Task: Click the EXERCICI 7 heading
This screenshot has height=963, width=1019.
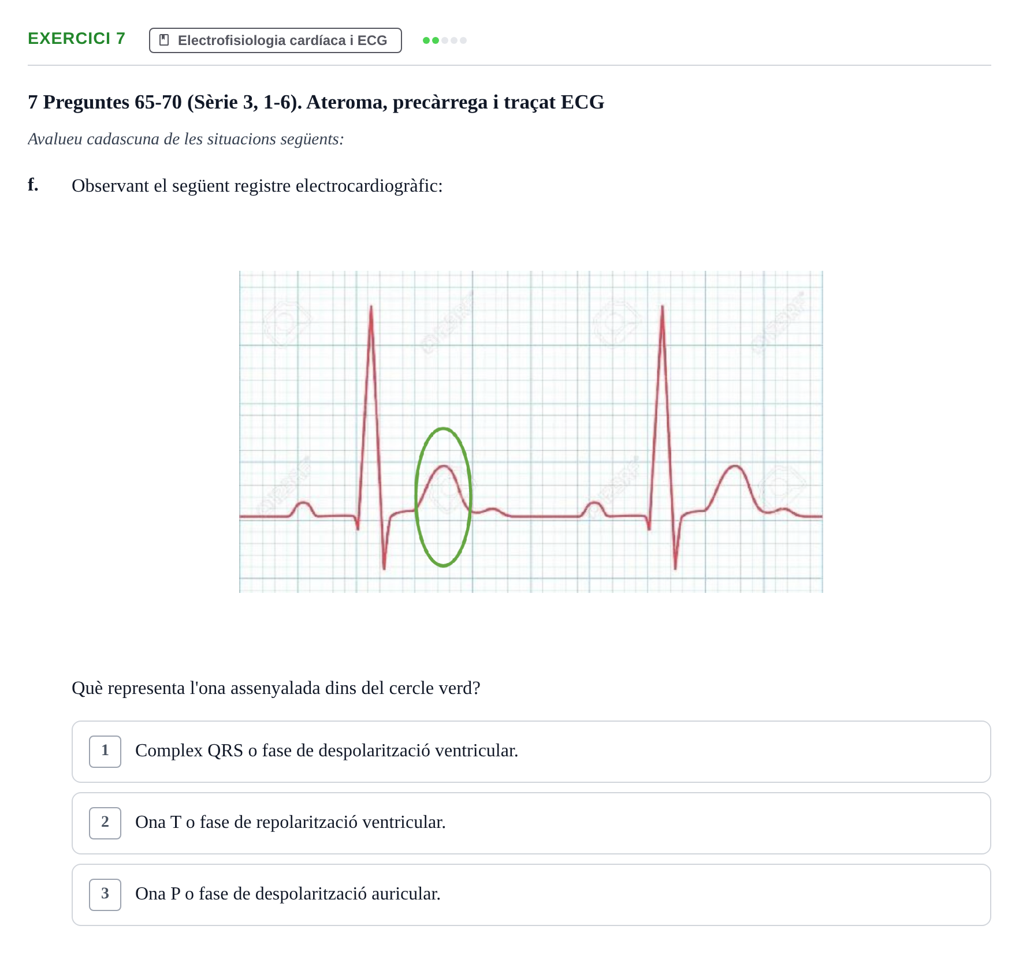Action: coord(77,38)
